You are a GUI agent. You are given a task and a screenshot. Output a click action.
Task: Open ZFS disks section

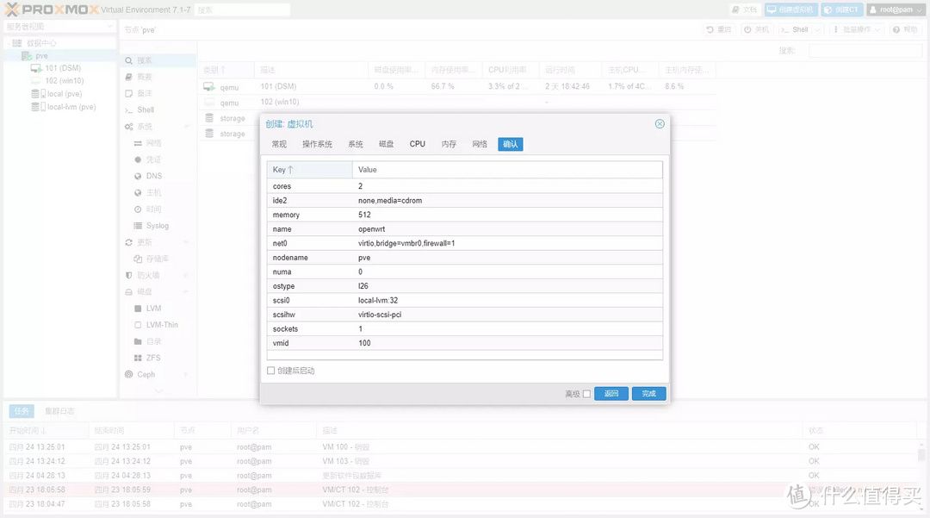click(152, 358)
